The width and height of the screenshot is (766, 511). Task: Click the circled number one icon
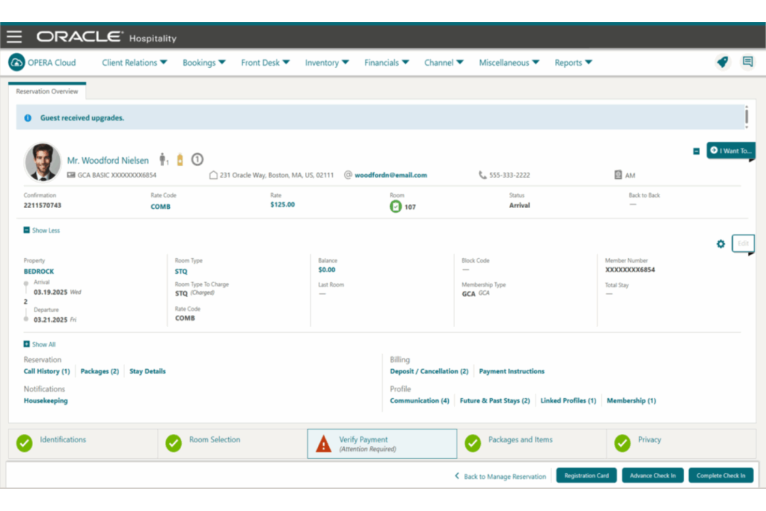[x=197, y=159]
